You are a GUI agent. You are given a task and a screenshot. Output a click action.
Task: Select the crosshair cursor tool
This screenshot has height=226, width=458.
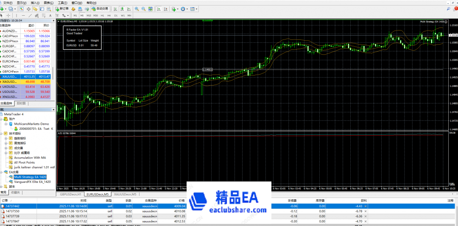(x=8, y=15)
